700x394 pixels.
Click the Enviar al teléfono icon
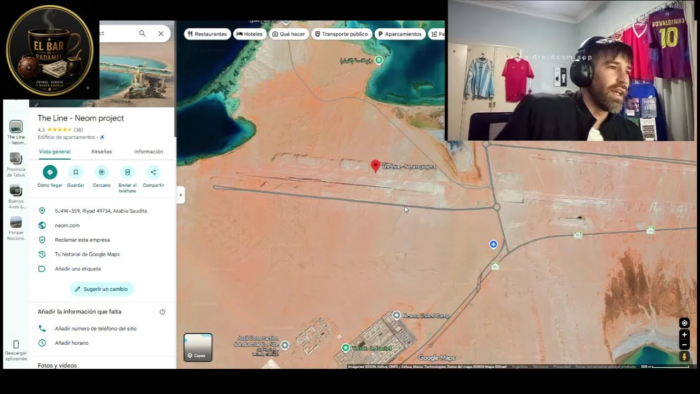click(127, 172)
